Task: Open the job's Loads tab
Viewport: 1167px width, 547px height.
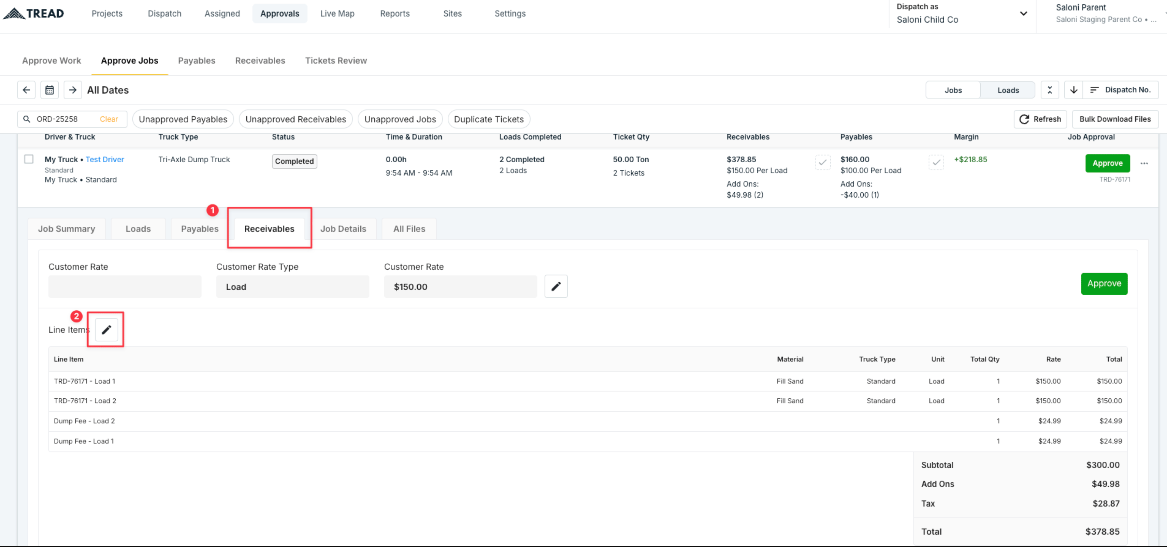Action: click(138, 229)
